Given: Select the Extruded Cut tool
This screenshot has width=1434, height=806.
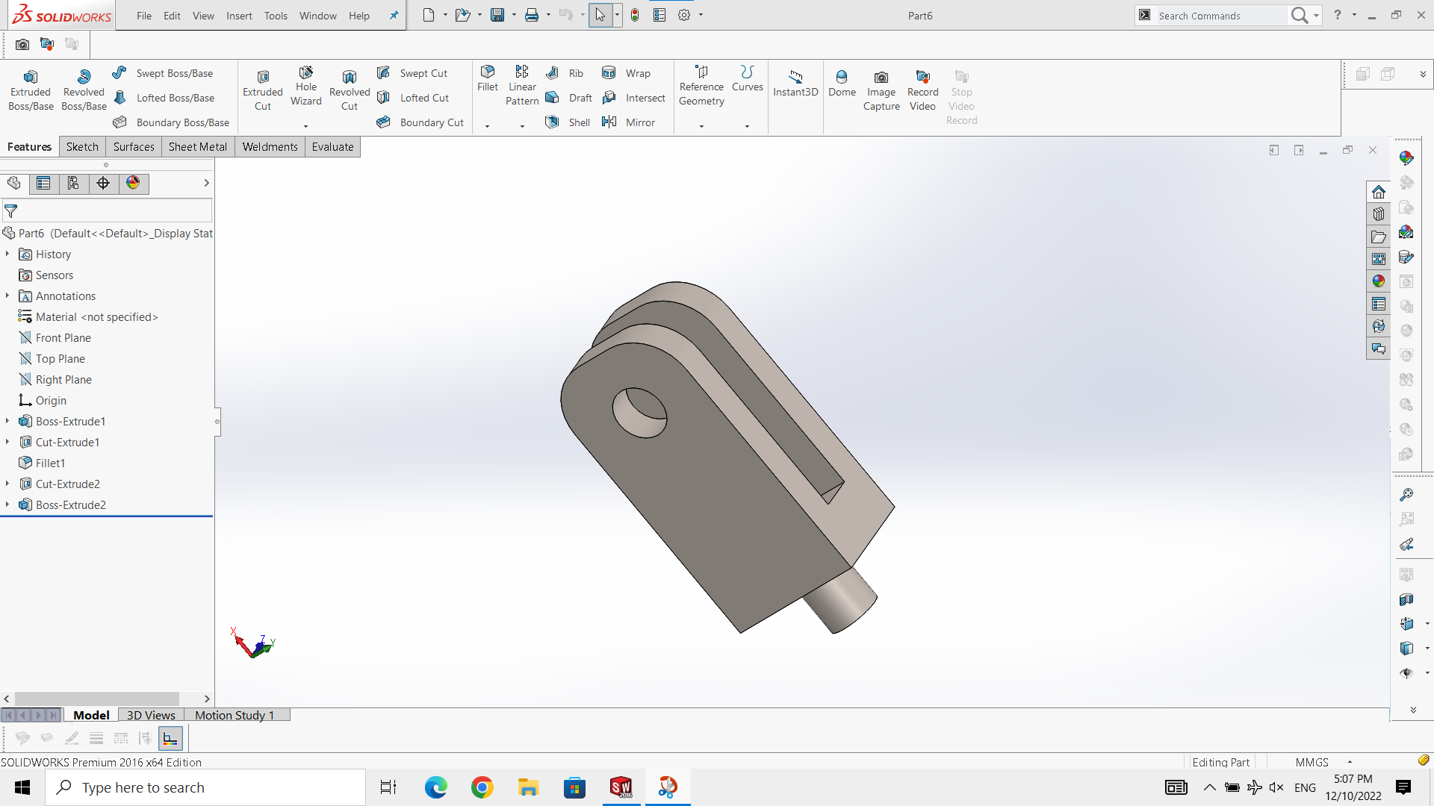Looking at the screenshot, I should [263, 90].
